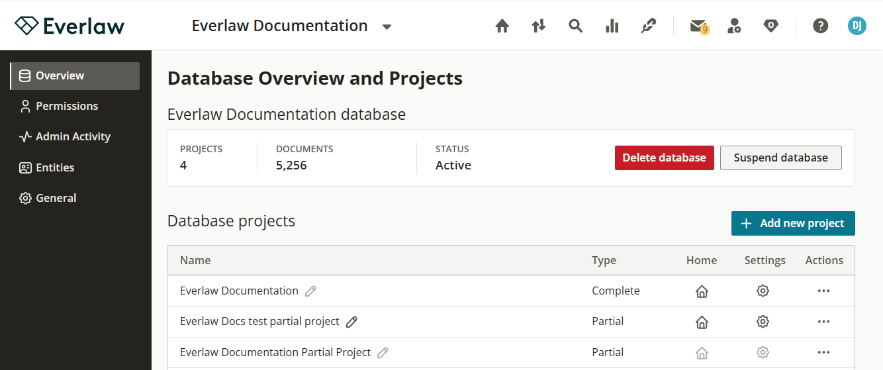Image resolution: width=883 pixels, height=370 pixels.
Task: Rename Everlaw Documentation via pencil icon
Action: (310, 291)
